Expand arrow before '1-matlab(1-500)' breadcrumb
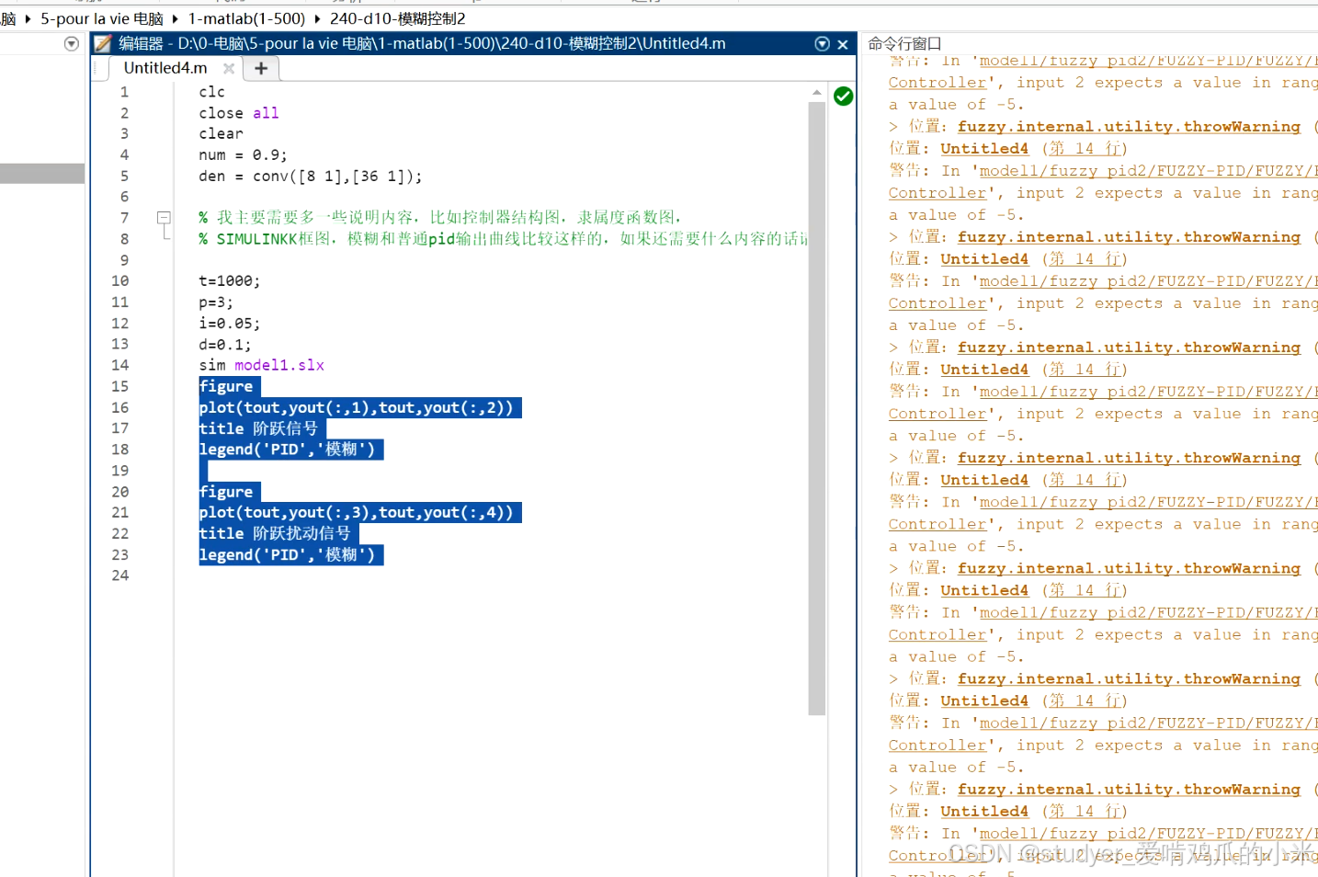The height and width of the screenshot is (877, 1318). click(x=175, y=18)
